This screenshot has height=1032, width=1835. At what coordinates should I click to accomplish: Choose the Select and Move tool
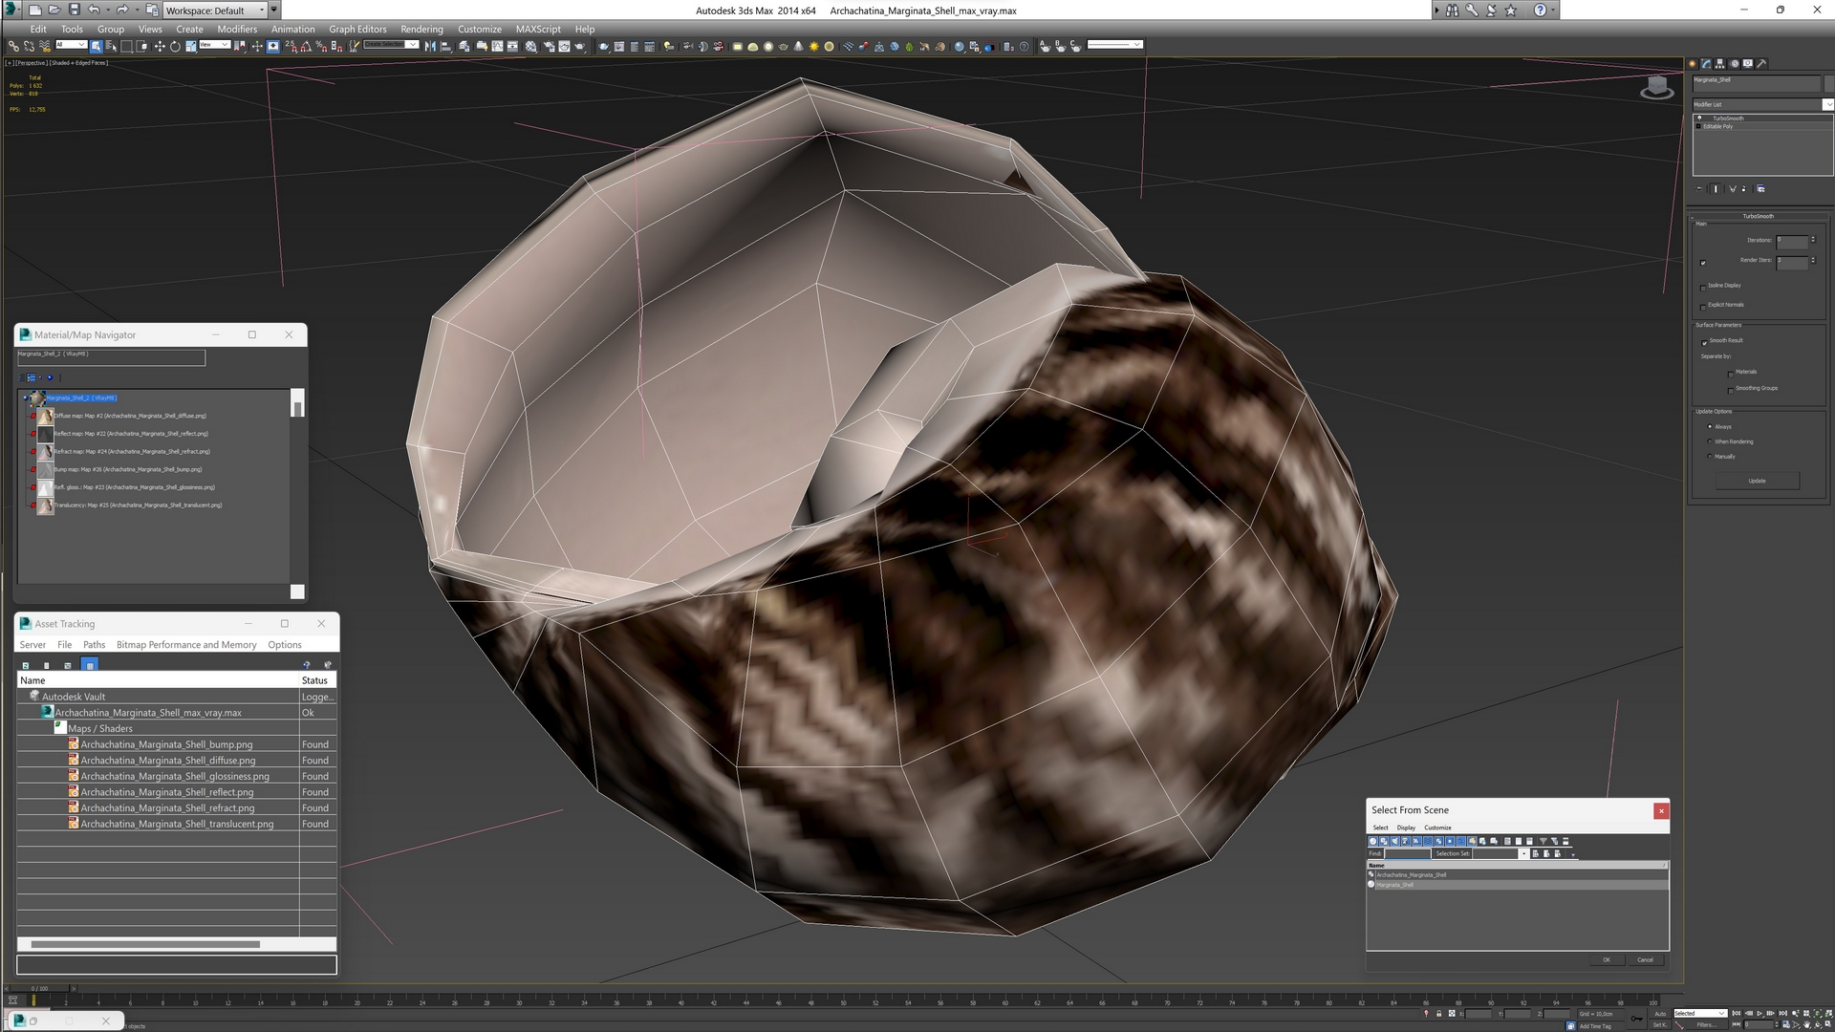pos(160,46)
